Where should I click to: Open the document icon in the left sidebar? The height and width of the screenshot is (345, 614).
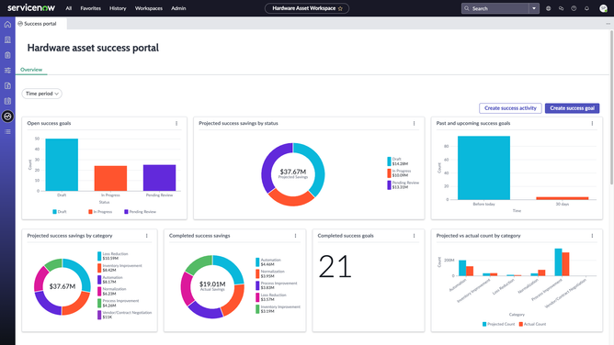click(x=7, y=85)
